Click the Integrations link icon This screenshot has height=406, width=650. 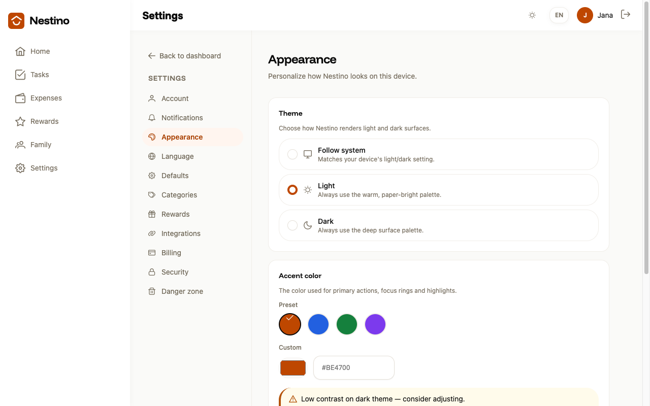coord(152,233)
